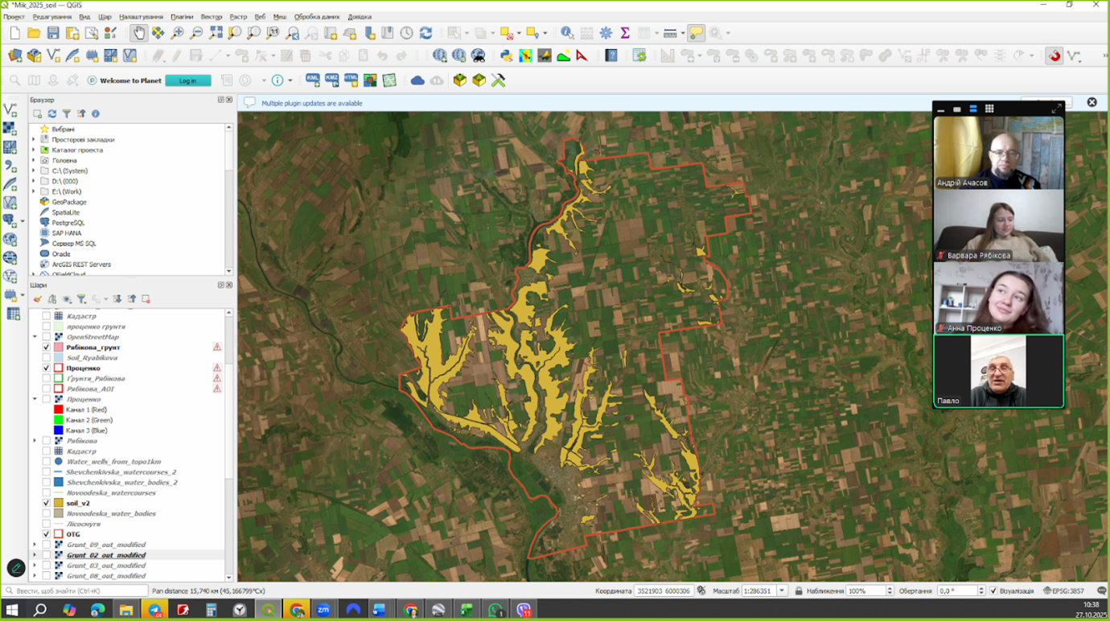Screen dimensions: 1110x621
Task: Enable the Water_wells_from_topo1km layer checkbox
Action: 46,462
